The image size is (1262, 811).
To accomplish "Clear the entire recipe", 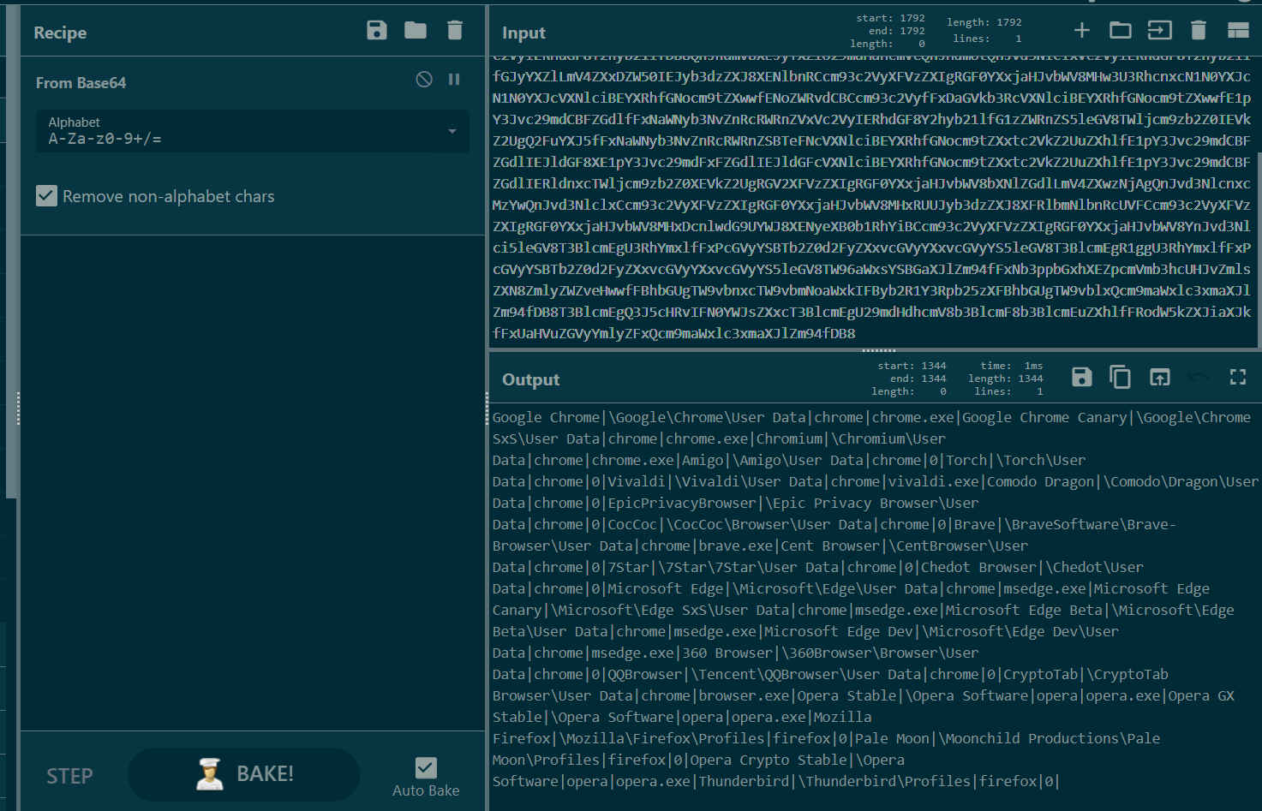I will [x=454, y=30].
